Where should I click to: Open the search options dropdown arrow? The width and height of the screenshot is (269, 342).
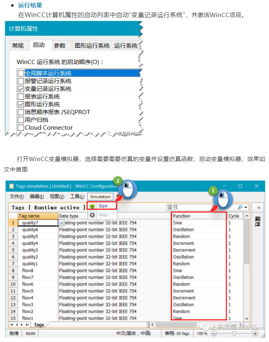click(x=246, y=208)
